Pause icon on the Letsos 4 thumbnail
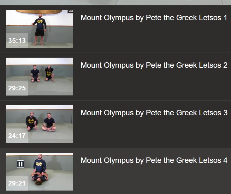The image size is (231, 194). point(21,164)
